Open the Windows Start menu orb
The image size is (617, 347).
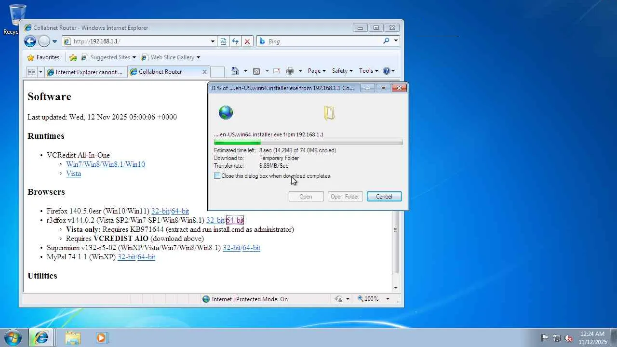click(x=13, y=338)
